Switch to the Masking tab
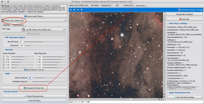The width and height of the screenshot is (204, 104). coord(6,25)
